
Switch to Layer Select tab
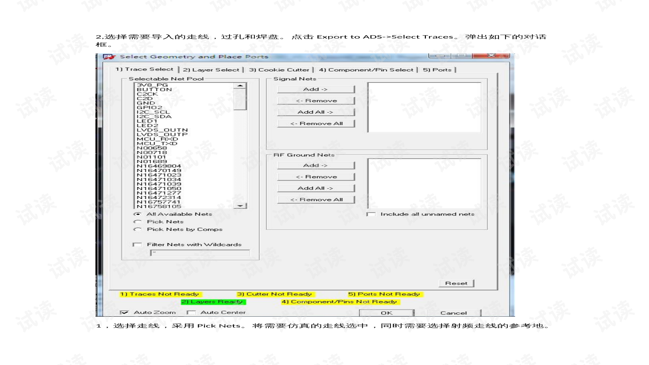[x=211, y=70]
